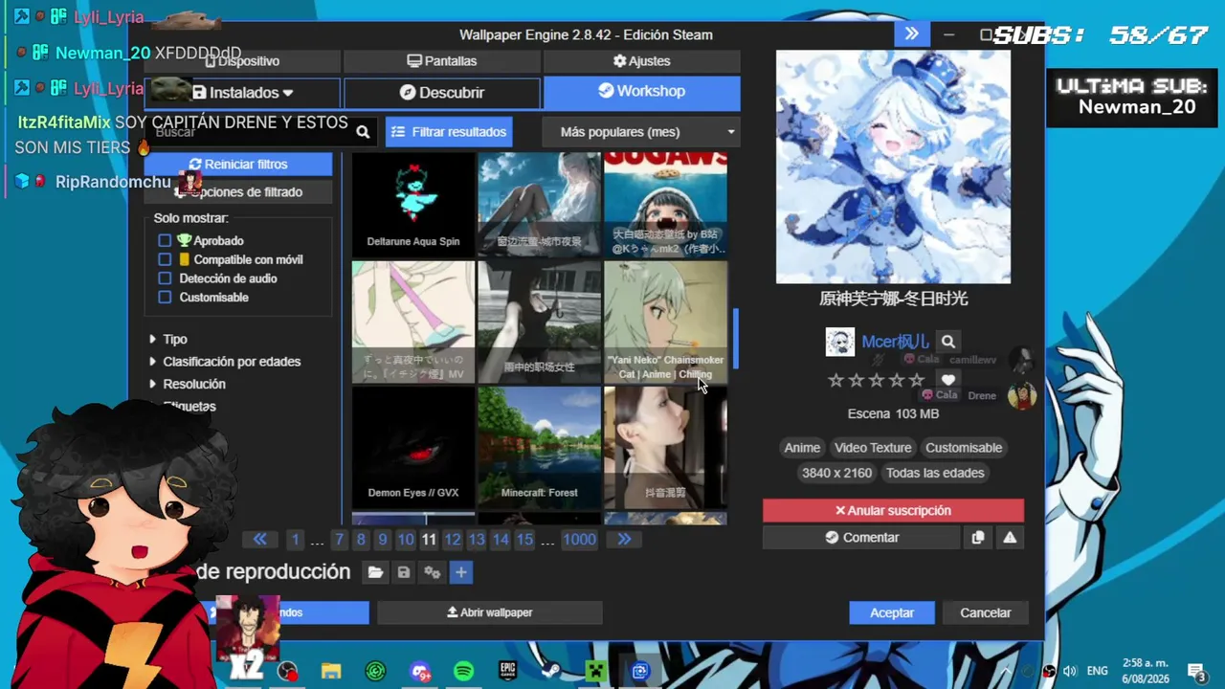The height and width of the screenshot is (689, 1225).
Task: Click the Wallpaper Engine taskbar icon
Action: pos(640,672)
